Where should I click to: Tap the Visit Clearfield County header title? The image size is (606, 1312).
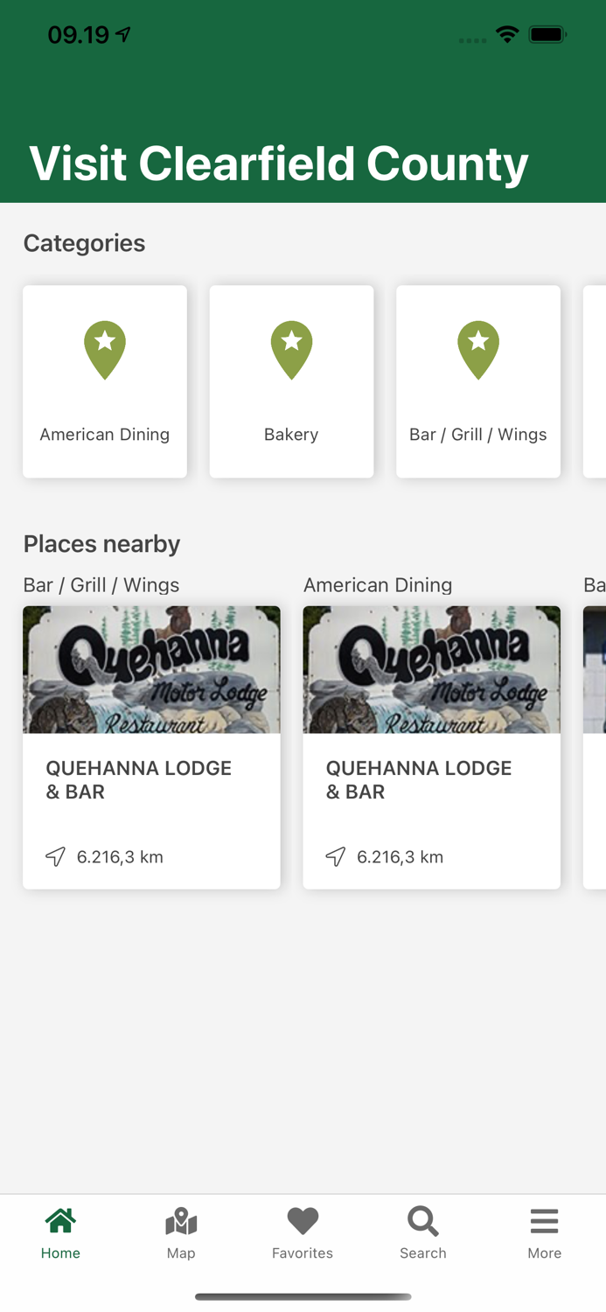click(x=278, y=164)
